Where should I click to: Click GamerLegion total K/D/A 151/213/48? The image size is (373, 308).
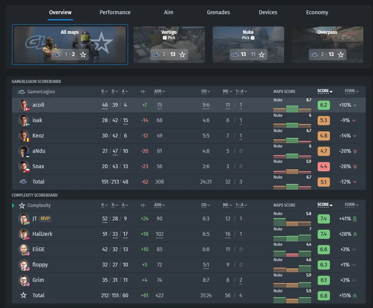tap(115, 182)
